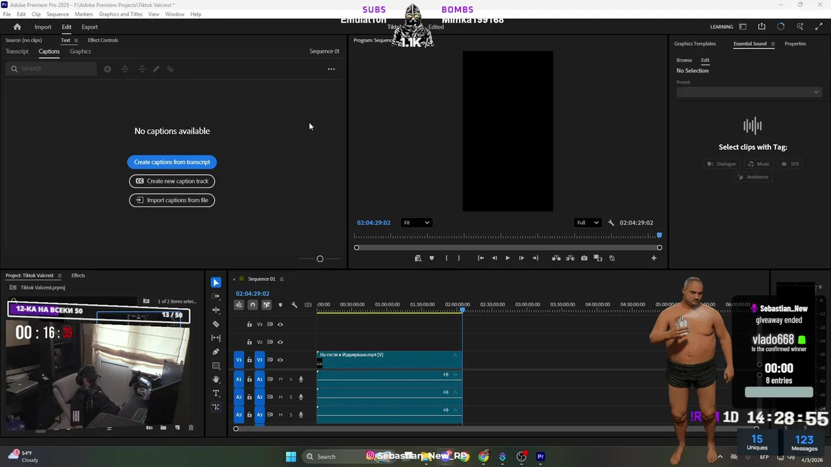Open the Full playback resolution dropdown
831x467 pixels.
(x=588, y=222)
